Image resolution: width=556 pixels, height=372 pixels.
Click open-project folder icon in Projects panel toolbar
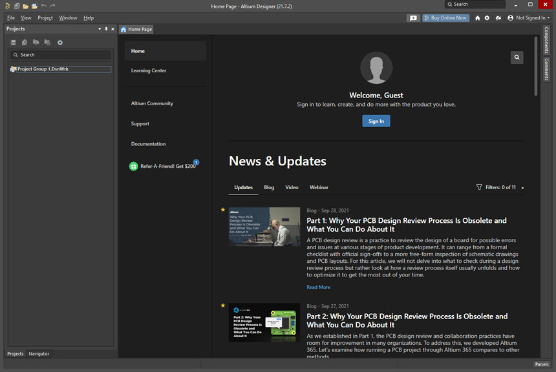[x=36, y=43]
